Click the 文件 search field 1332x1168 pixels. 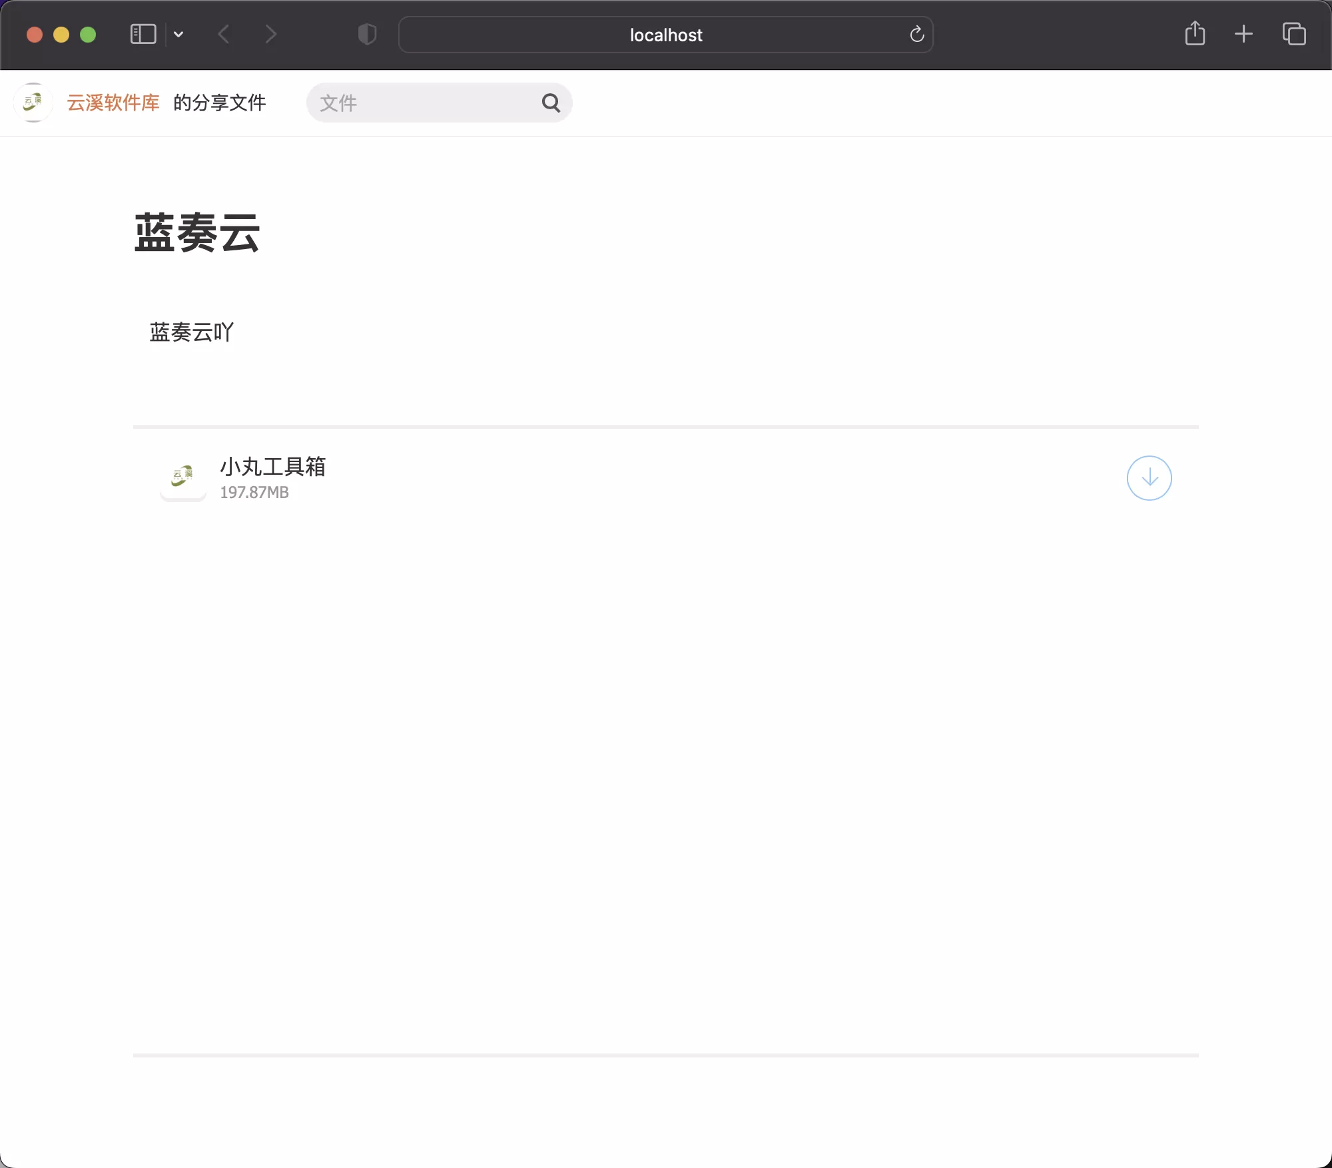point(440,103)
